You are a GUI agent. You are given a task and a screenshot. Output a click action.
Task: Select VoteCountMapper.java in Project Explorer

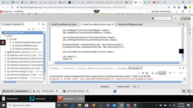click(x=26, y=45)
